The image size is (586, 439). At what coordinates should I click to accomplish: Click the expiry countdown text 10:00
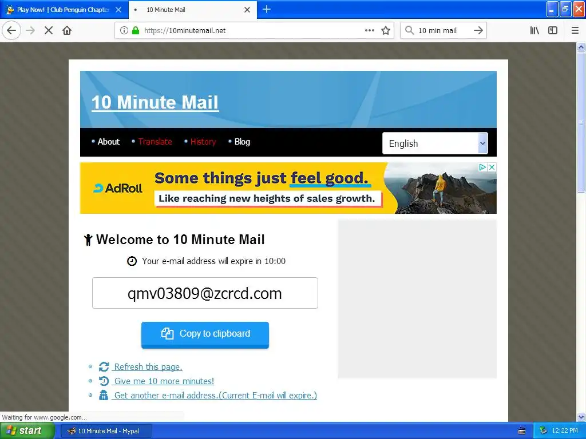[275, 261]
